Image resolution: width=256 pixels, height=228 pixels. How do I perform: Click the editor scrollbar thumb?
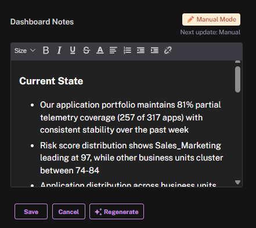click(x=237, y=79)
